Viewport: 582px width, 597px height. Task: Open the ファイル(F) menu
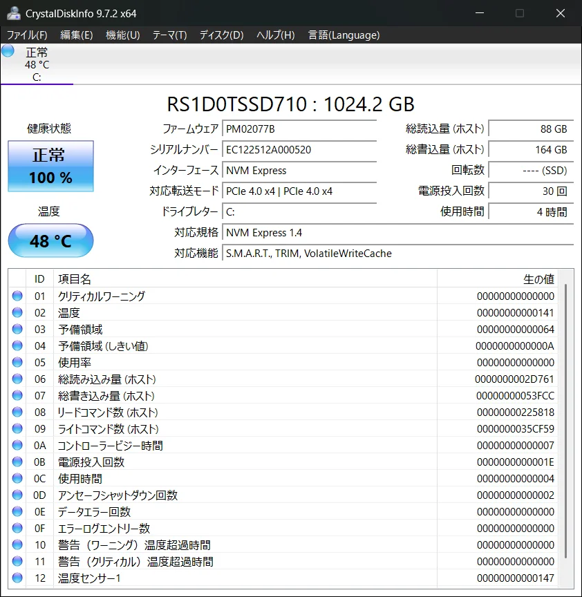pos(27,35)
